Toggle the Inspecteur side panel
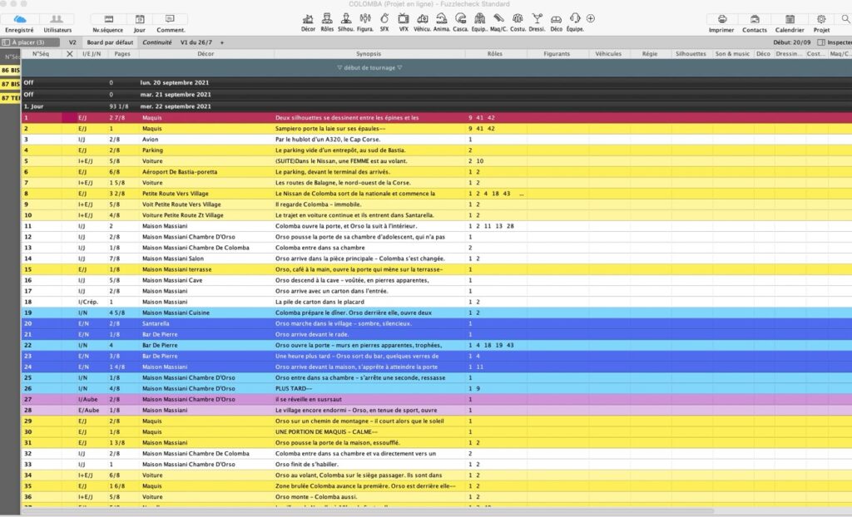The height and width of the screenshot is (517, 852). click(835, 42)
